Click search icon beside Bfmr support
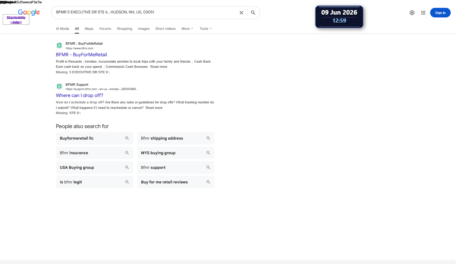Viewport: 461px width, 264px height. 208,167
